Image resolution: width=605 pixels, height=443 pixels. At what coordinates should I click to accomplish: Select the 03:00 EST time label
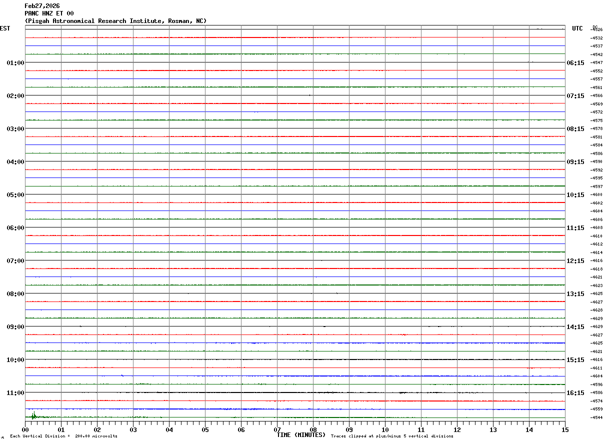point(15,129)
